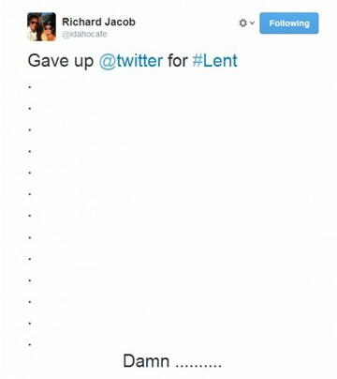Select the word "Damn" at the tweet's end
337x379 pixels.
146,361
